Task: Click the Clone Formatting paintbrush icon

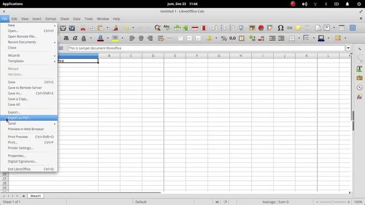Action: [x=115, y=28]
